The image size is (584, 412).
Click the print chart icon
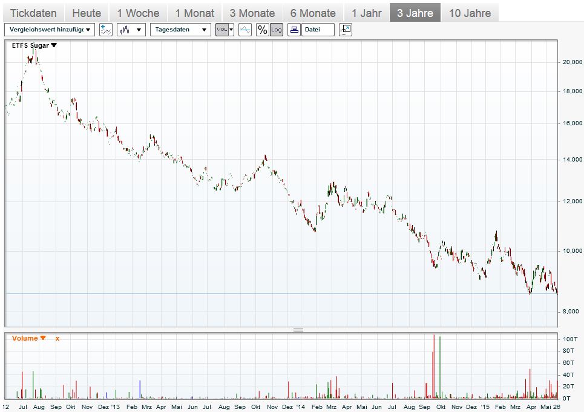pos(294,30)
